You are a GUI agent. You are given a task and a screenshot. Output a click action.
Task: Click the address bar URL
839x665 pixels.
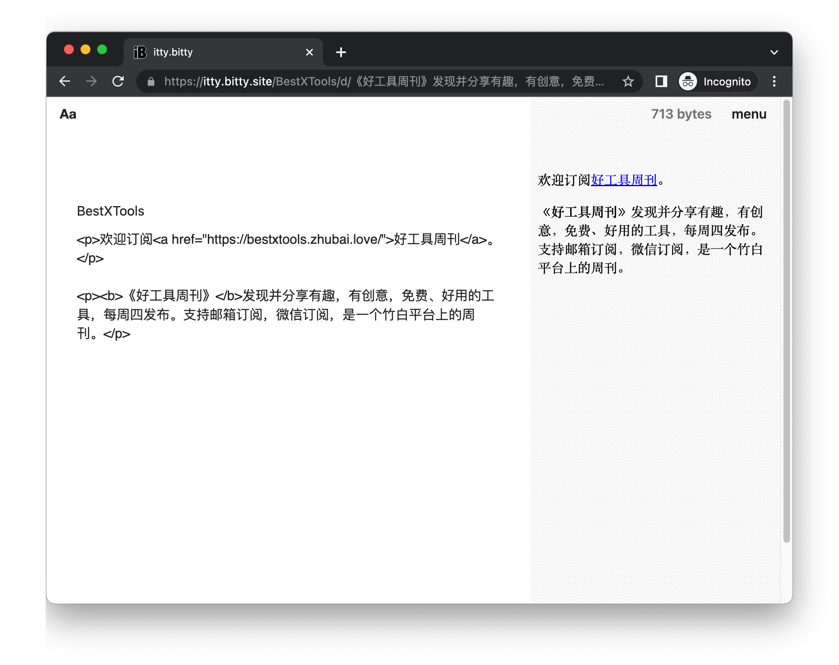click(384, 81)
